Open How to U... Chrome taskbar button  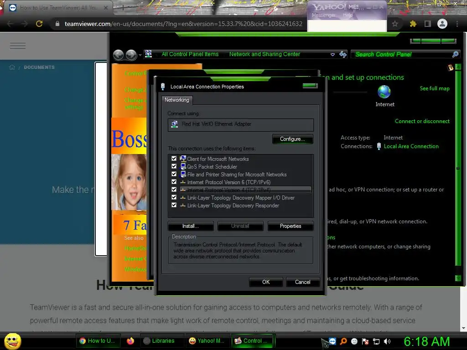click(99, 341)
